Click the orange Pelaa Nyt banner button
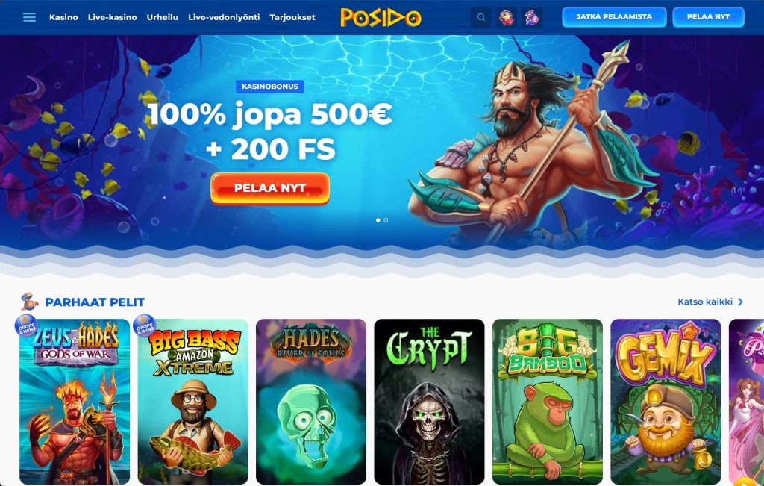This screenshot has width=764, height=486. [270, 188]
